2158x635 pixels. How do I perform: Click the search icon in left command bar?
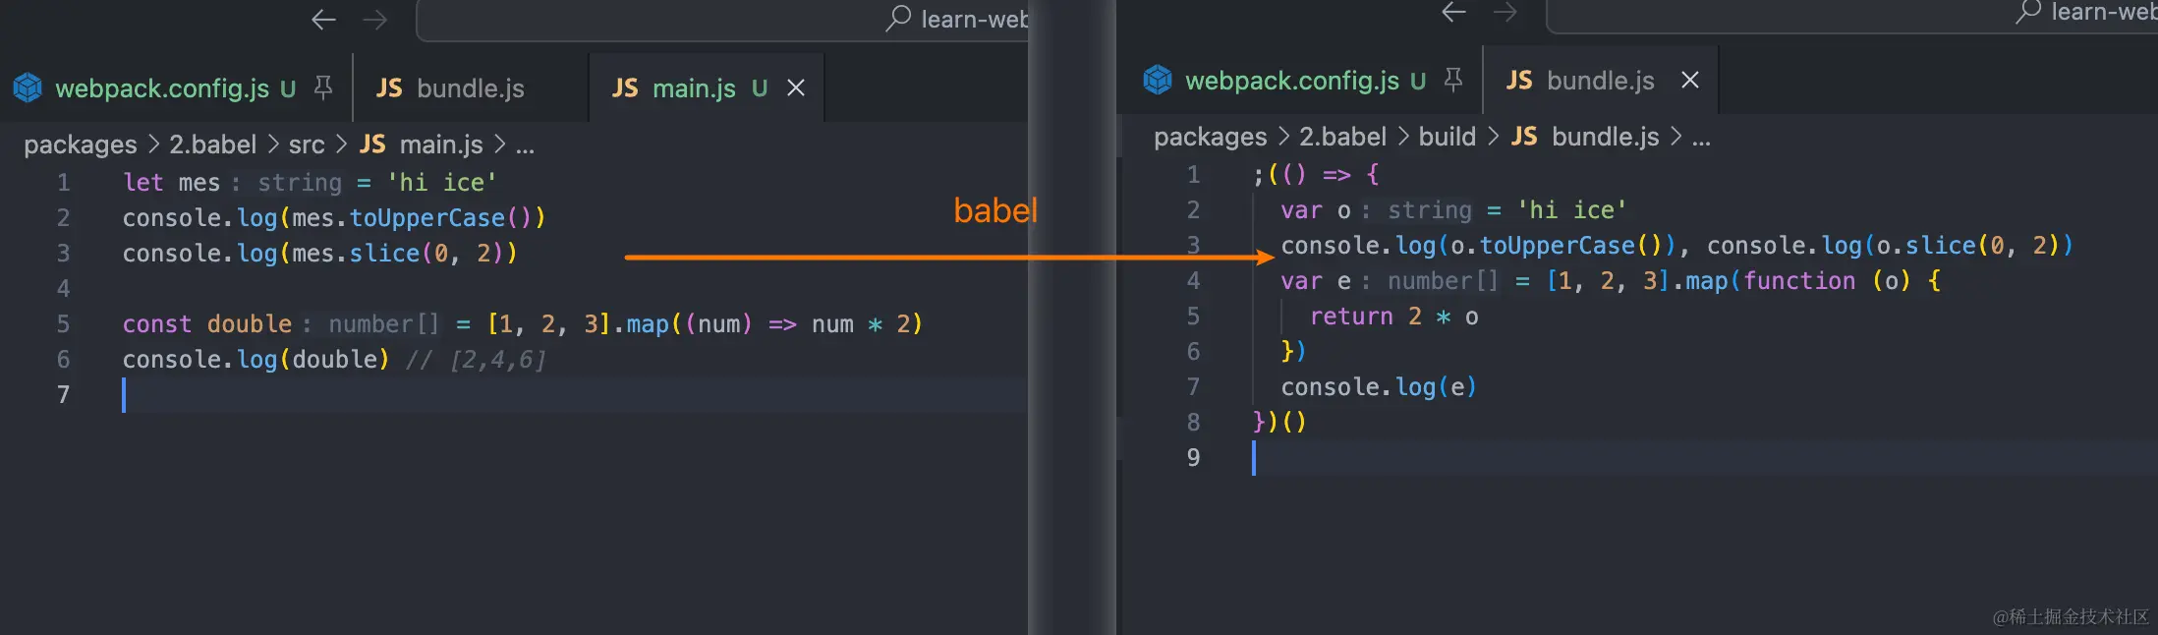(898, 19)
